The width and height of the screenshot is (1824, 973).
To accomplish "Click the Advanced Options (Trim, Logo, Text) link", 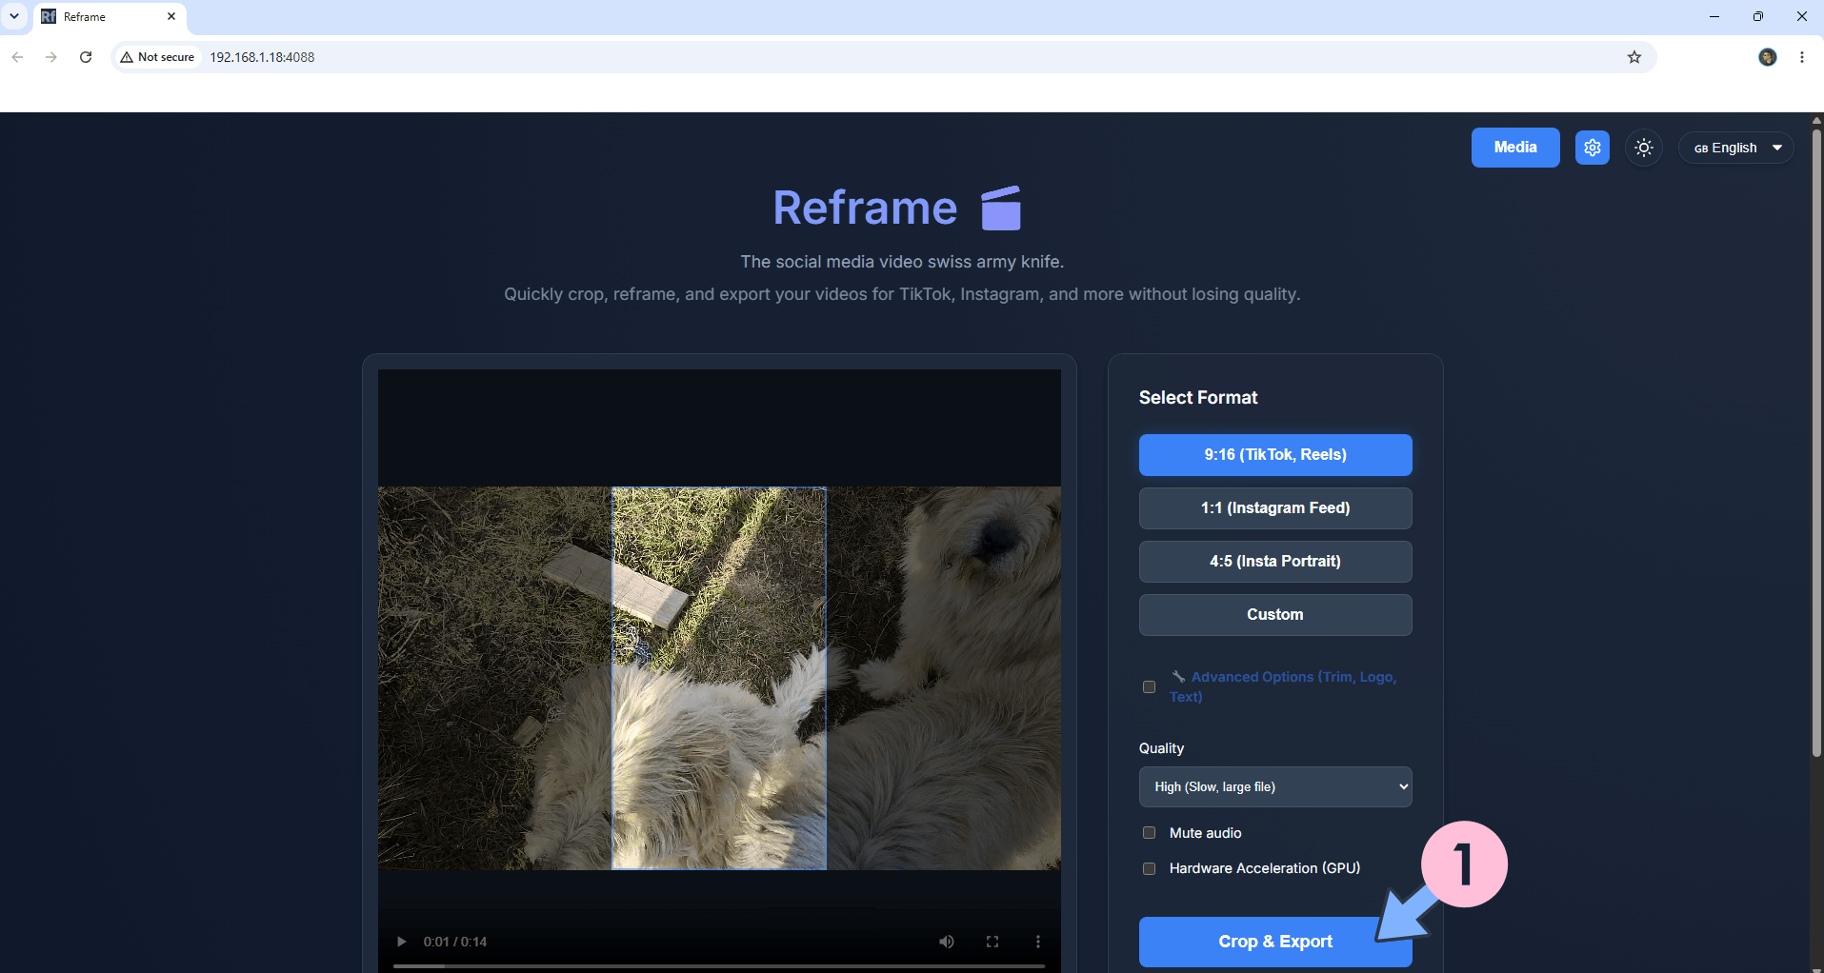I will 1283,686.
